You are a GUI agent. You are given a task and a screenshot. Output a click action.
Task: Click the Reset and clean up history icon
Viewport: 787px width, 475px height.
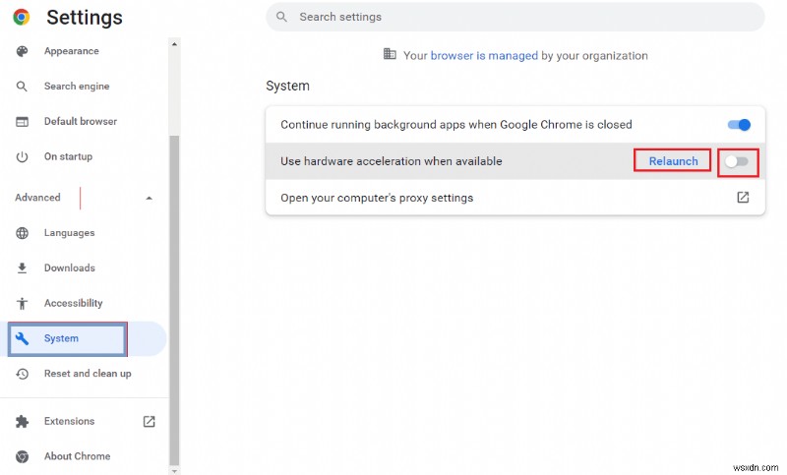22,374
